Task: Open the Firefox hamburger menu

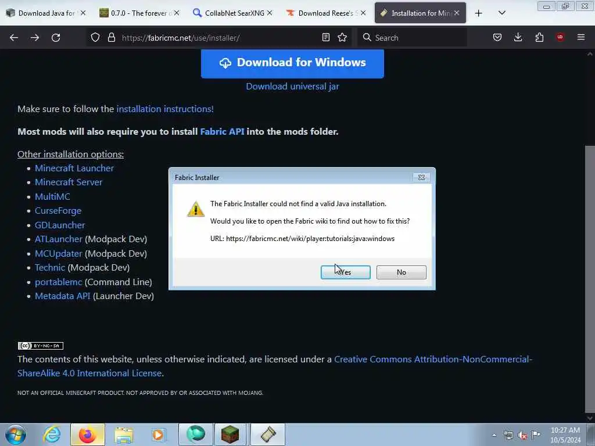Action: (x=581, y=37)
